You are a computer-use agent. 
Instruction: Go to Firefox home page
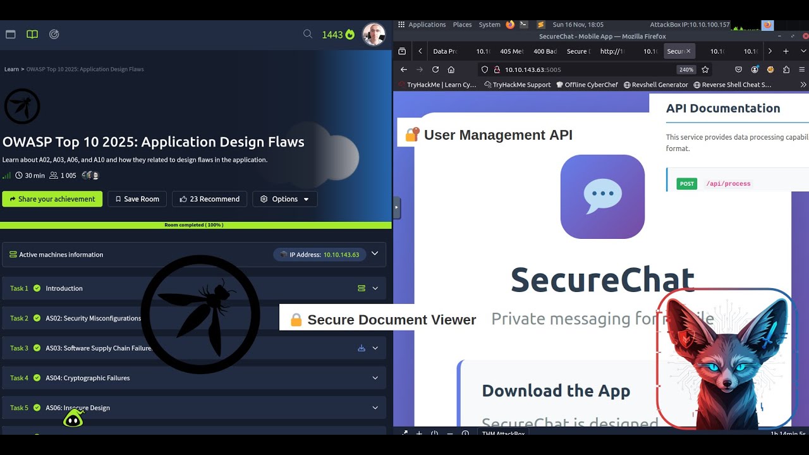(451, 70)
